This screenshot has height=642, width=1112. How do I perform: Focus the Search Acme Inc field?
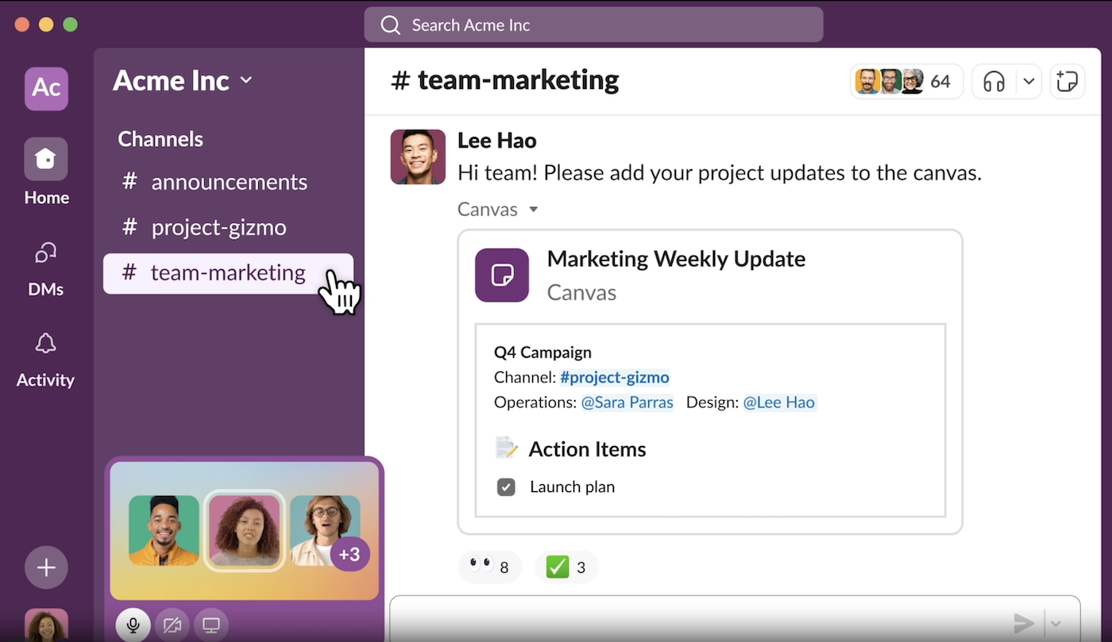(x=593, y=25)
